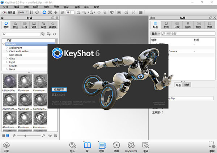Click the second folder icon beside library search
Image resolution: width=217 pixels, height=153 pixels.
click(49, 34)
